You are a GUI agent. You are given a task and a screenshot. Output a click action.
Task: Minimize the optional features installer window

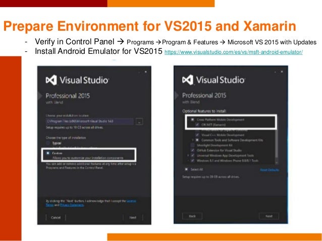point(275,72)
